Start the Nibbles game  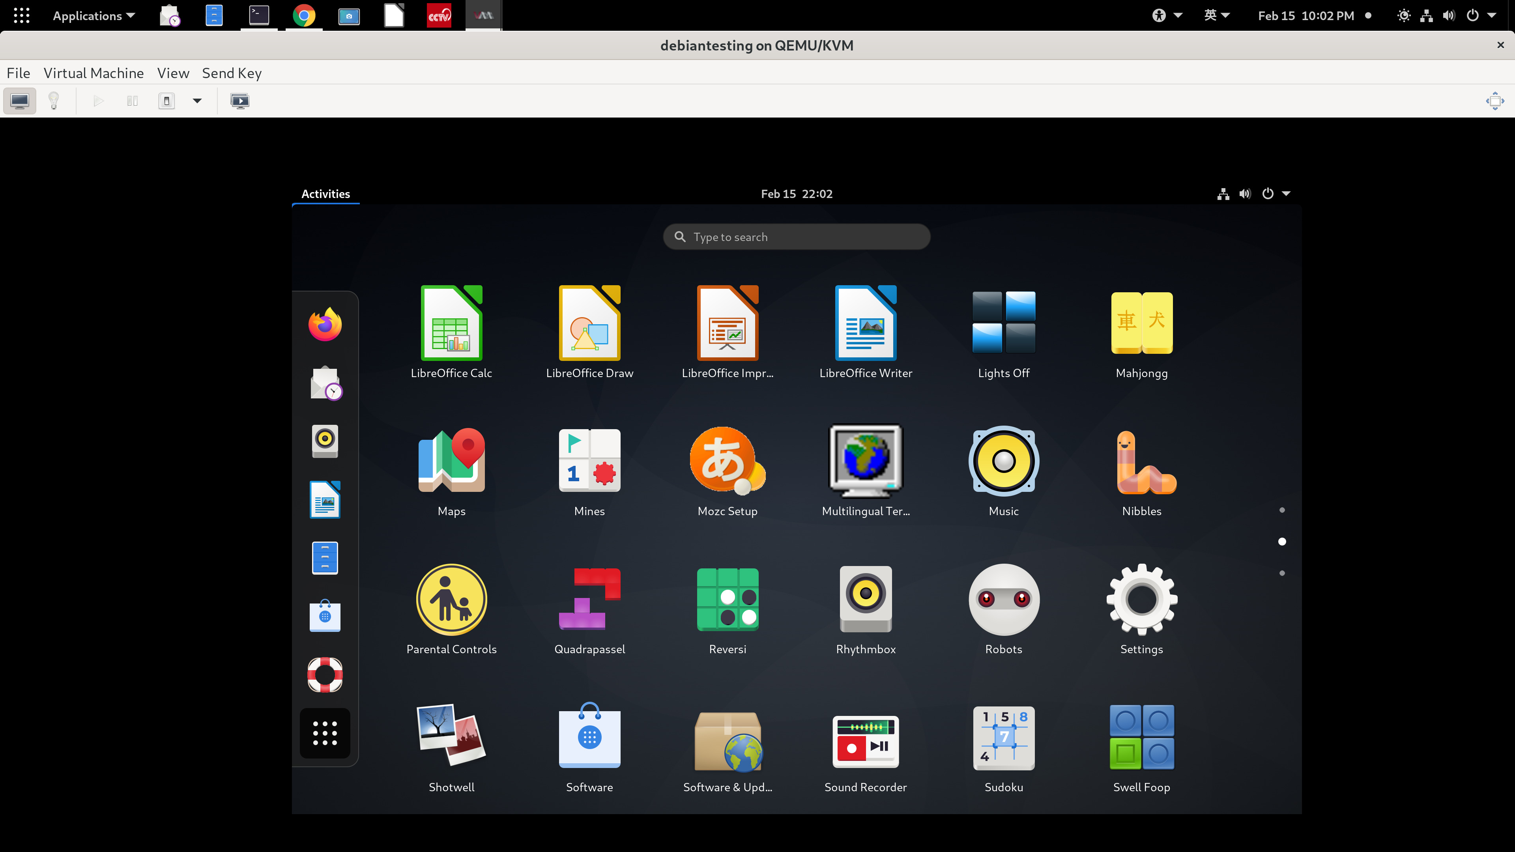[x=1141, y=471]
